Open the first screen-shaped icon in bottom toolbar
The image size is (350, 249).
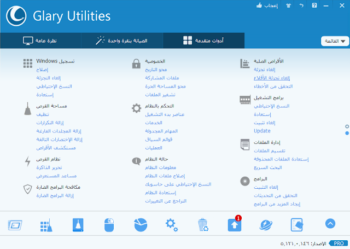(15, 225)
